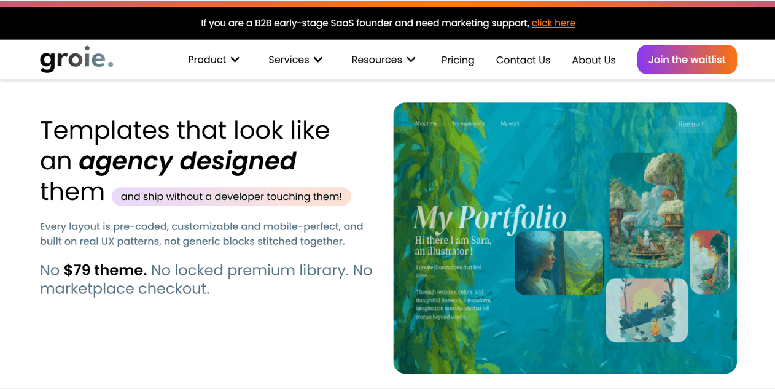
Task: Open the Services dropdown
Action: pyautogui.click(x=295, y=60)
